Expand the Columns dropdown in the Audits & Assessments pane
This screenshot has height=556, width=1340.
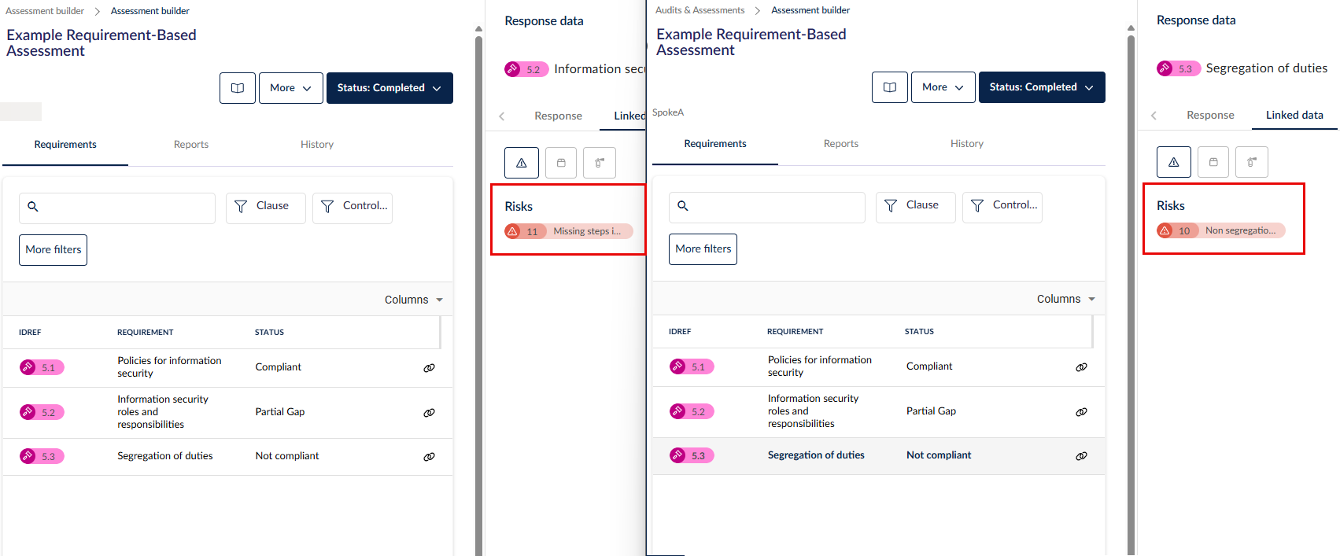coord(1065,299)
